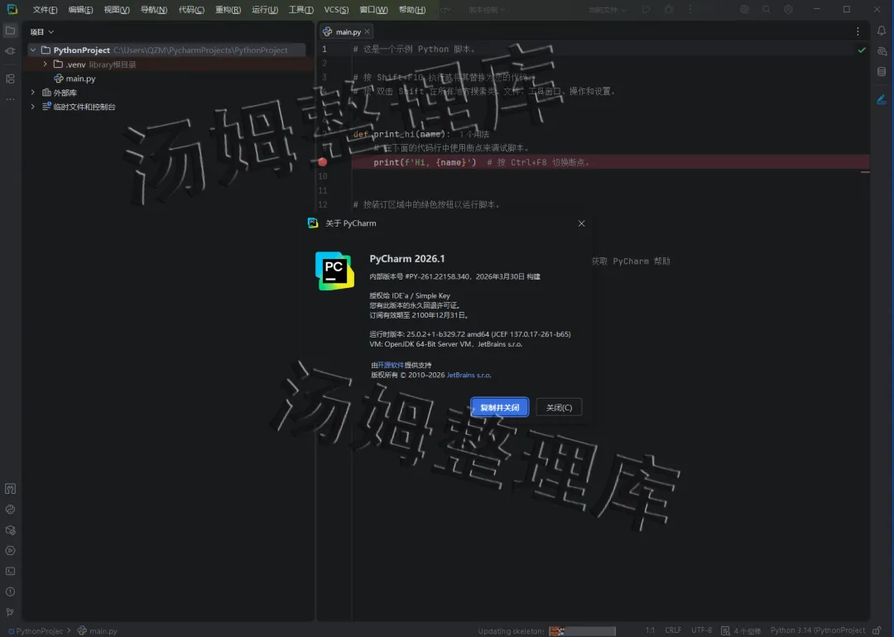Open the 文件(F) menu
The height and width of the screenshot is (637, 894).
coord(45,10)
